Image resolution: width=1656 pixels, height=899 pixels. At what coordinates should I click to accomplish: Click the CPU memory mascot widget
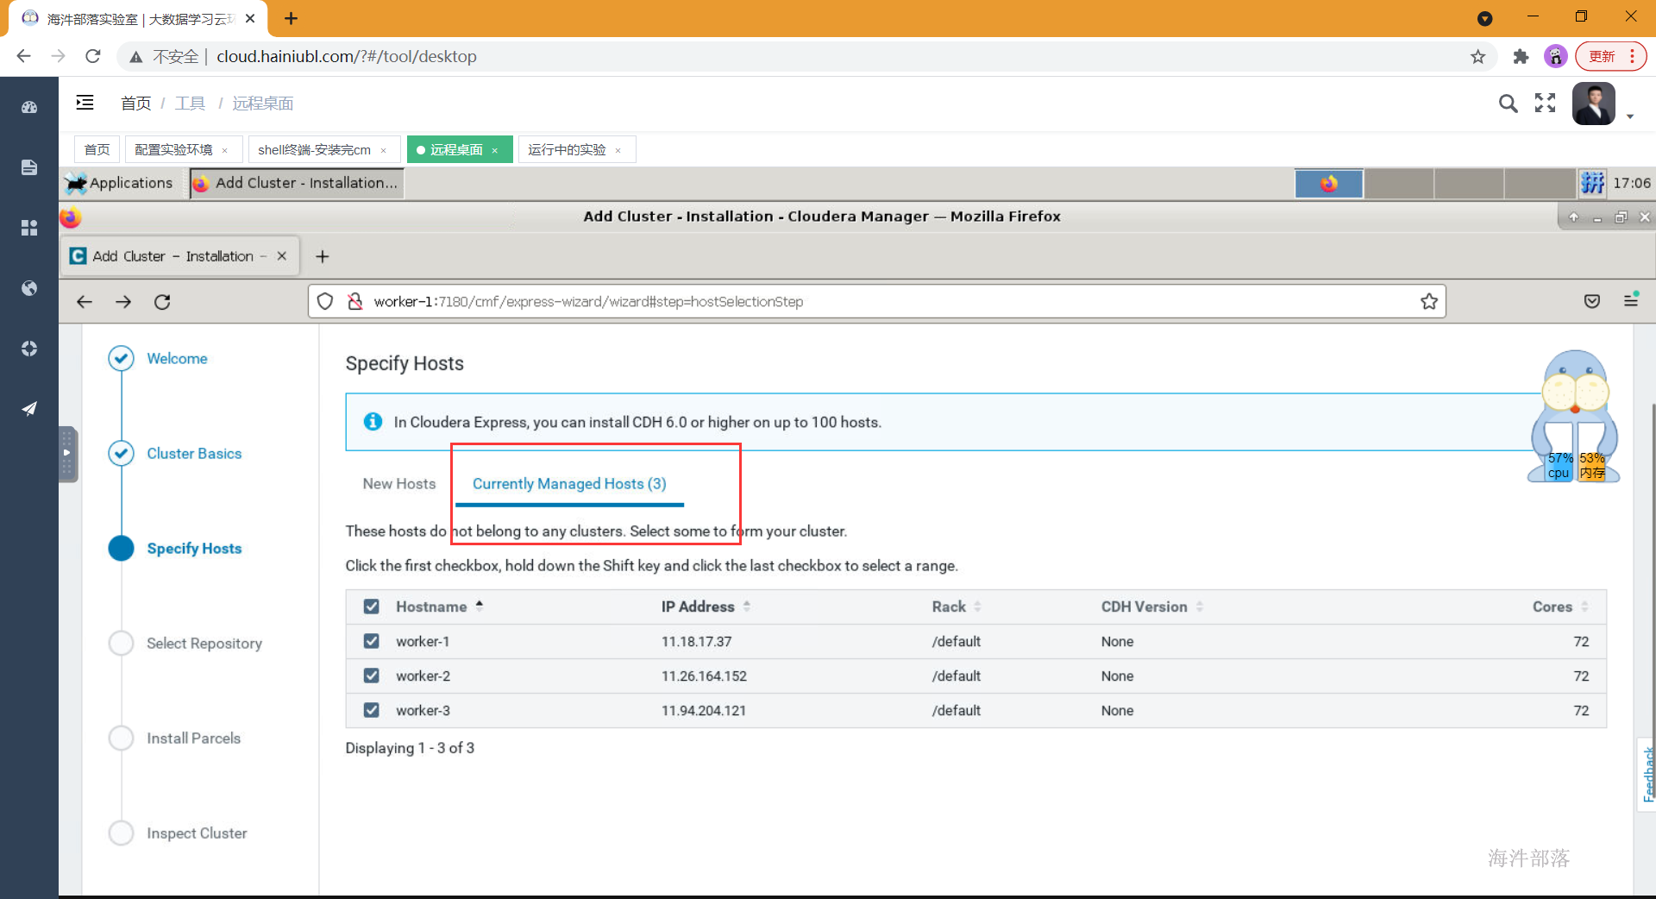1575,417
